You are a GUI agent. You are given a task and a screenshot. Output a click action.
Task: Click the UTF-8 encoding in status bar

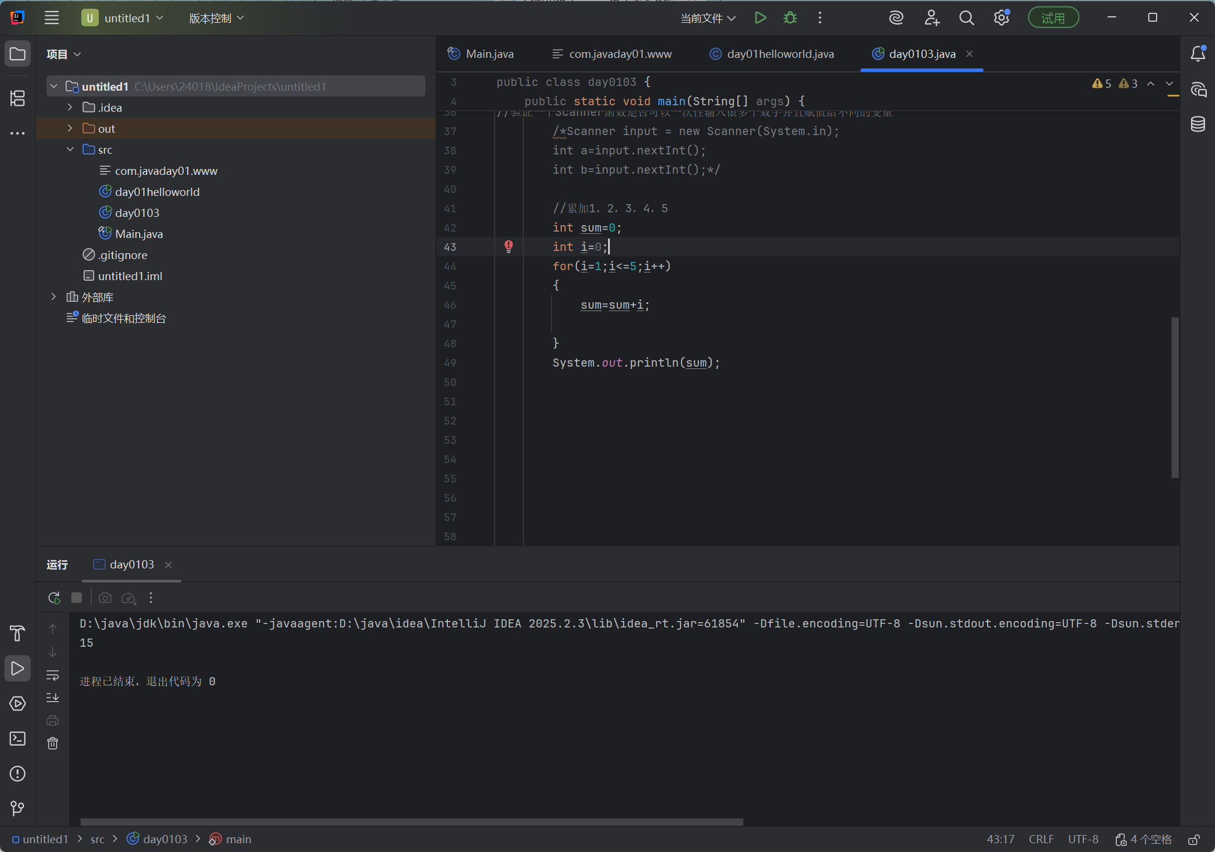(x=1083, y=840)
